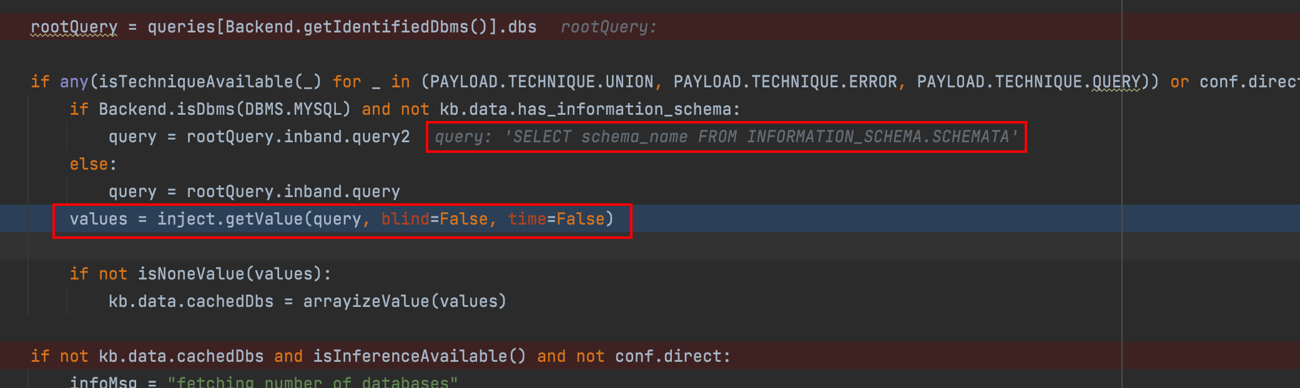Click the arrayizeValue call on the cachedDbs line
Screen dimensions: 1300x388
[366, 301]
